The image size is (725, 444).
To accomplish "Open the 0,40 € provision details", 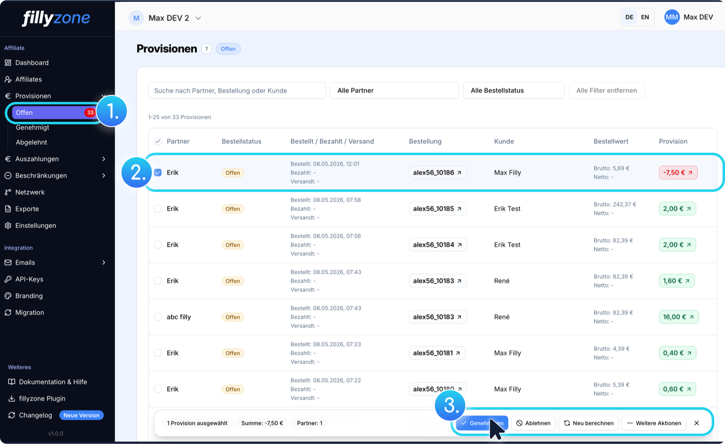I will pos(677,353).
